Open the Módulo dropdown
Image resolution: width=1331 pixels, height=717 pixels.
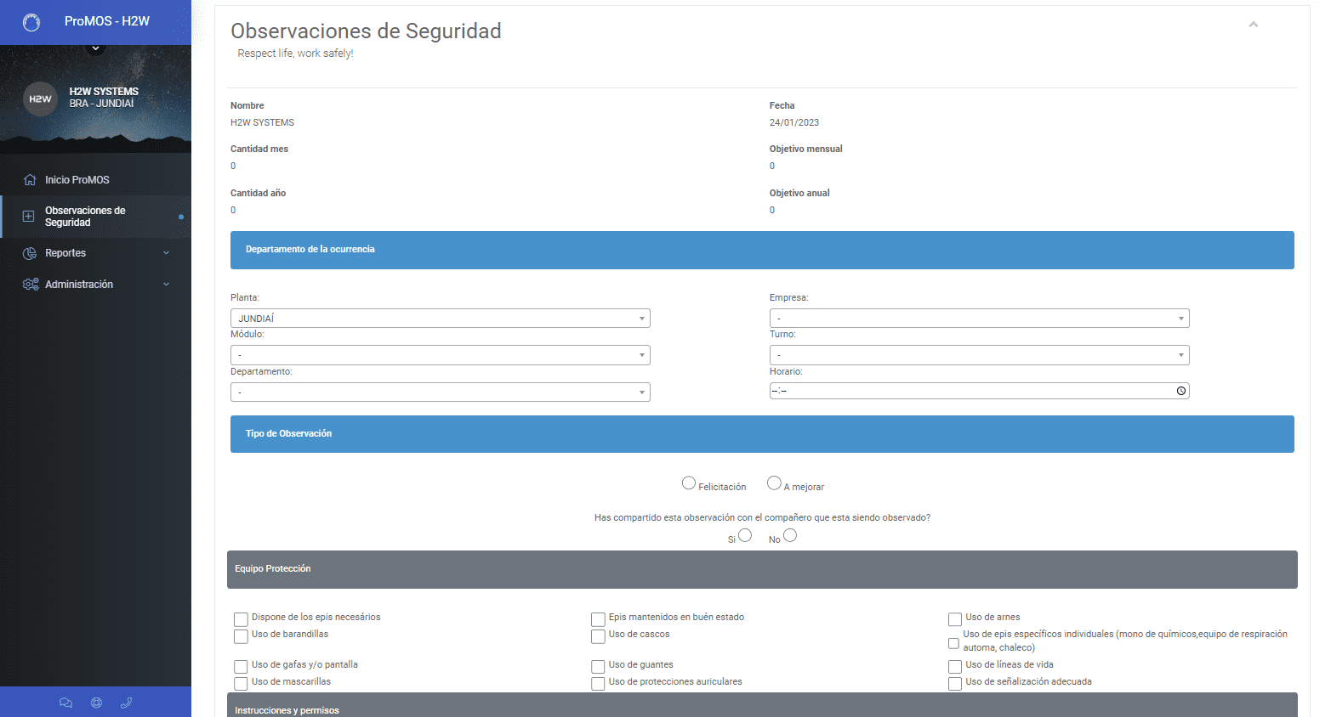pos(441,355)
